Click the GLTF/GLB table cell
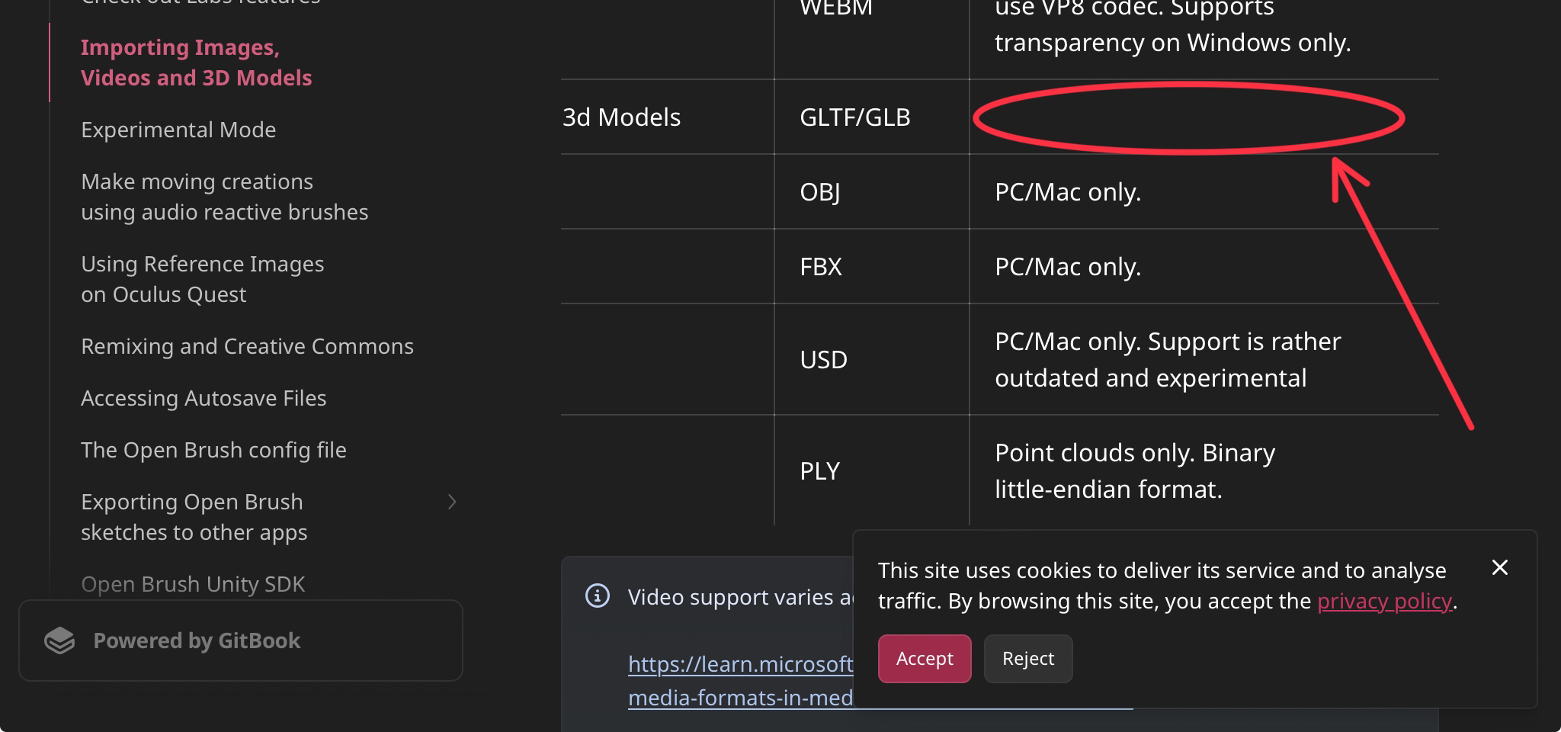The width and height of the screenshot is (1561, 732). 854,117
